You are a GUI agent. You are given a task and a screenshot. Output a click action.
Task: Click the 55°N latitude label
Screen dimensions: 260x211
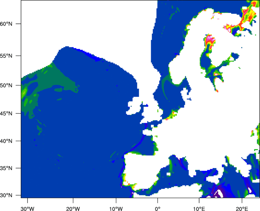6,56
